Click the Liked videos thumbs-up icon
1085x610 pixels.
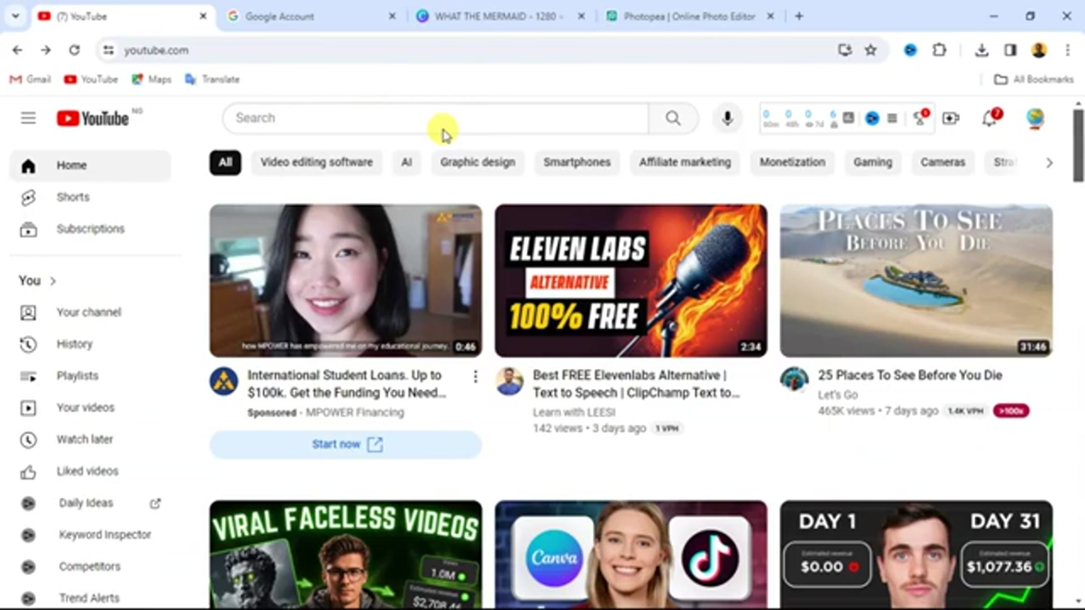click(28, 472)
